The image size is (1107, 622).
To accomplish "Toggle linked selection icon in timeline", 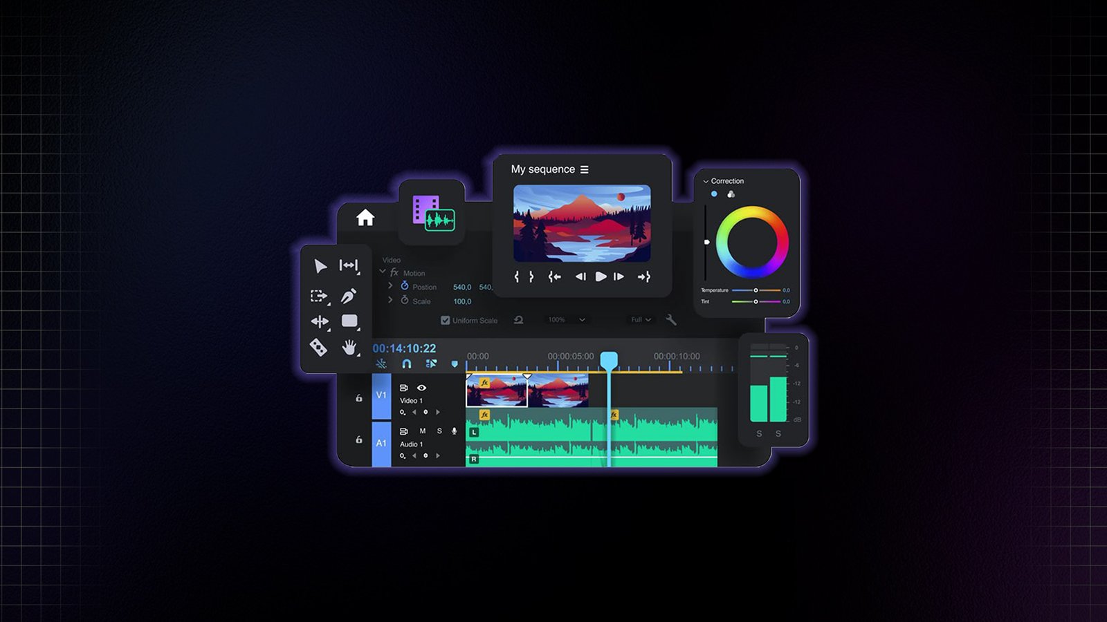I will tap(431, 364).
